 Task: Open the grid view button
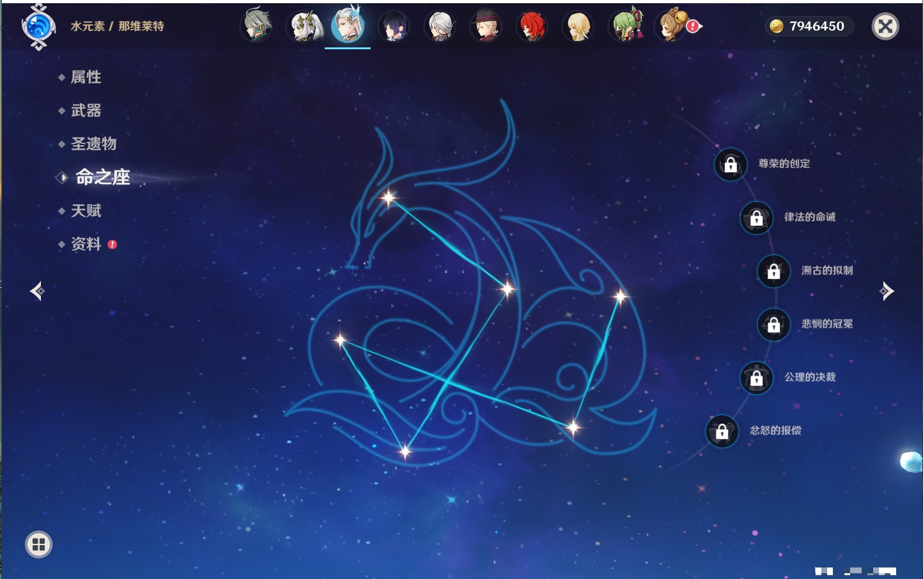[x=38, y=544]
